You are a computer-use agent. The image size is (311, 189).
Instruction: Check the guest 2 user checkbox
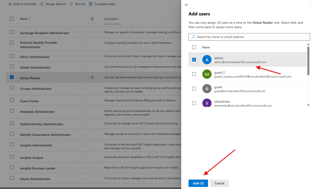tap(194, 74)
